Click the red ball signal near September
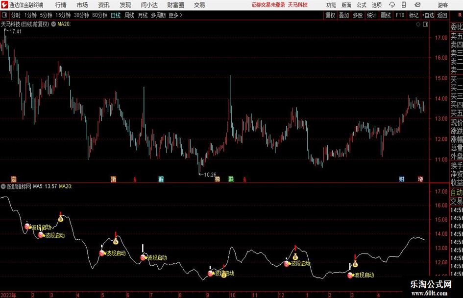Viewport: 463px width, 298px height. coord(211,274)
